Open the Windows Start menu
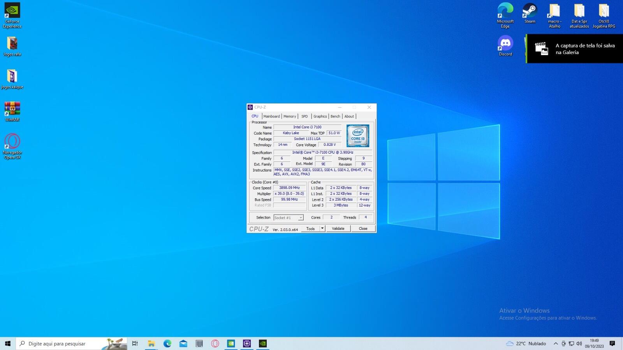Image resolution: width=623 pixels, height=350 pixels. pos(8,343)
